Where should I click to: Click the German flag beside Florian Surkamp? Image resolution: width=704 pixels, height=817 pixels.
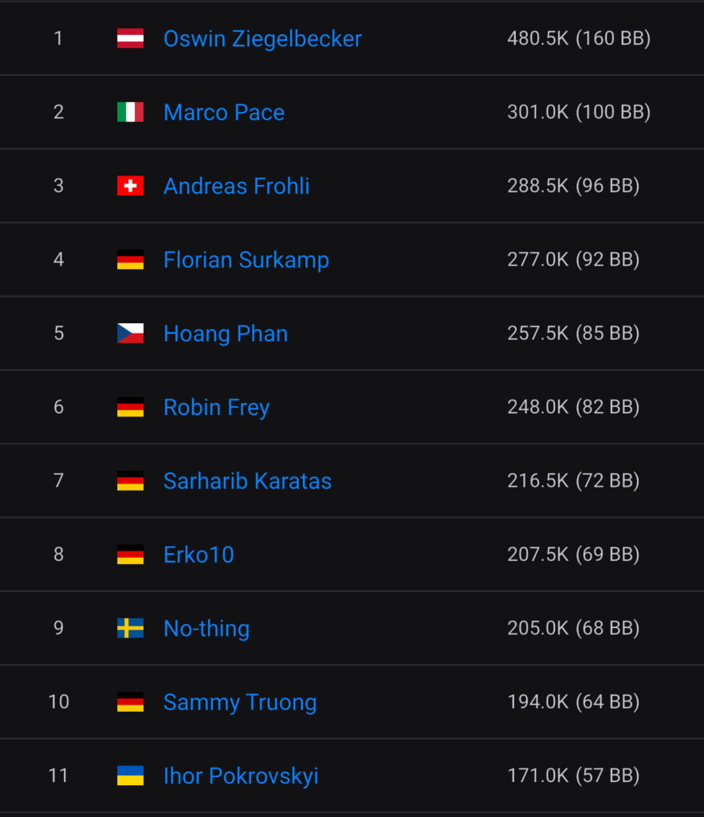130,259
